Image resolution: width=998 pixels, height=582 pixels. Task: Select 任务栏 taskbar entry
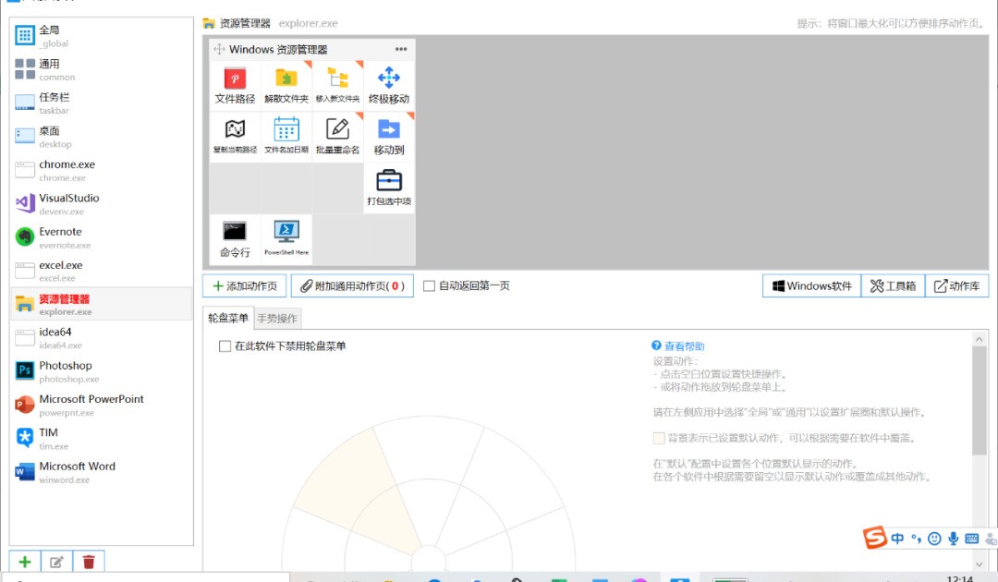pyautogui.click(x=102, y=103)
